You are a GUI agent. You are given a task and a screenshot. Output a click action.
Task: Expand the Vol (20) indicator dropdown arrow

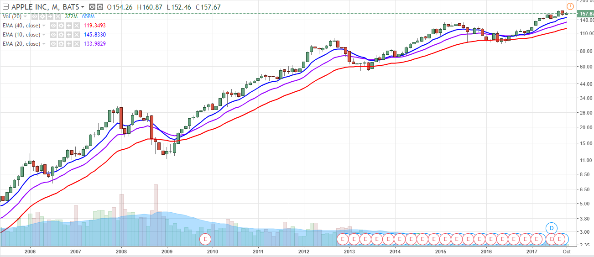pos(25,16)
